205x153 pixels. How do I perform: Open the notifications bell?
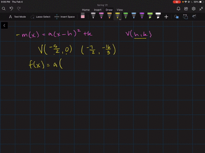point(179,9)
